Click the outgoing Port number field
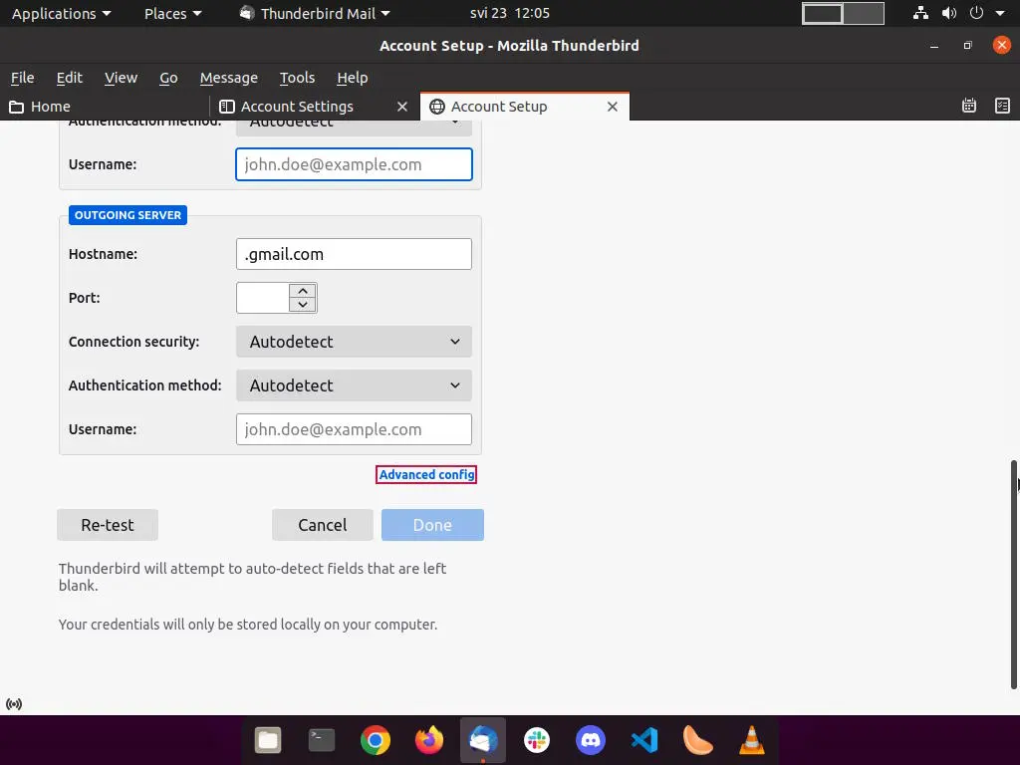The image size is (1020, 765). tap(263, 298)
